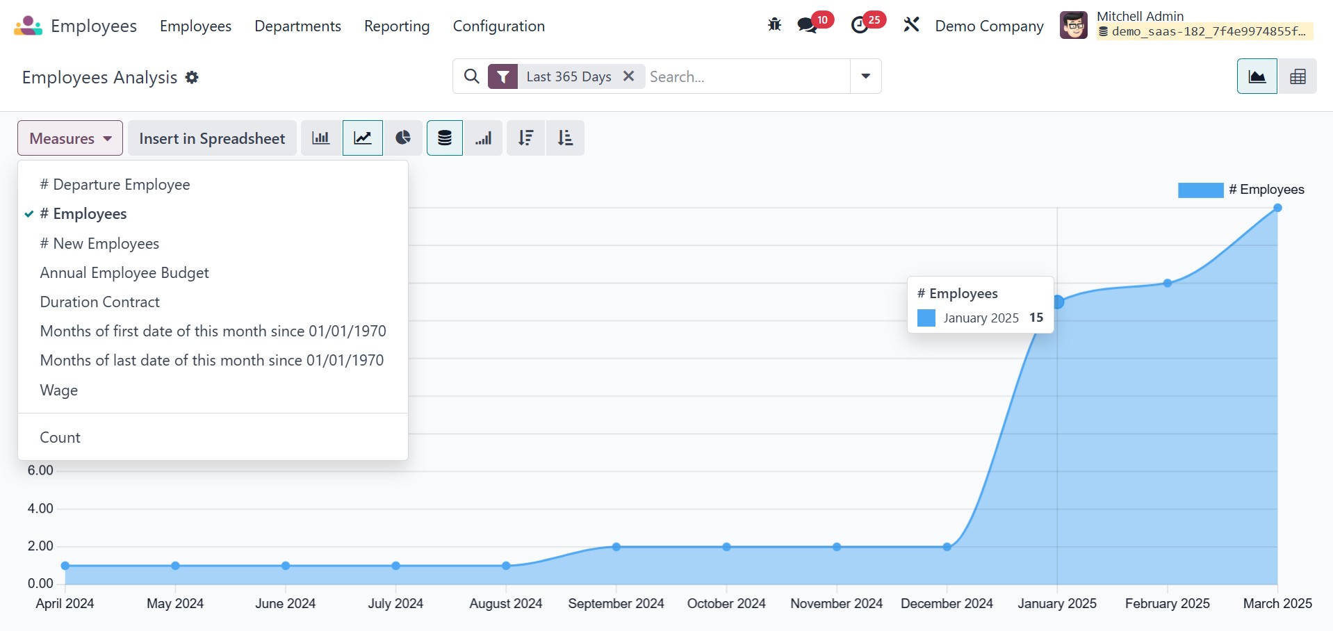Select the line chart icon
This screenshot has width=1333, height=631.
(362, 138)
